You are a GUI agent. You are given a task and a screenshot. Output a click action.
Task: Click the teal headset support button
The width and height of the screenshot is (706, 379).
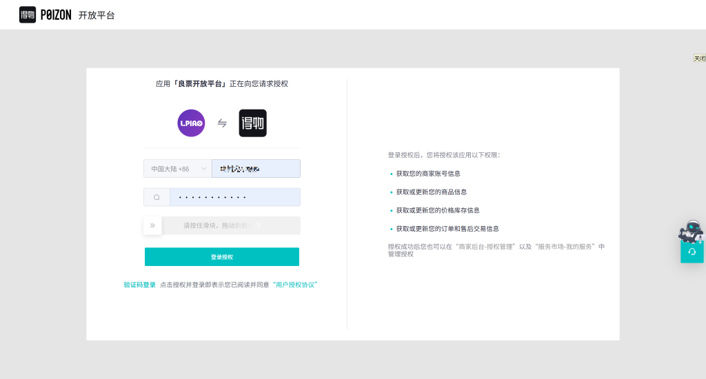tap(692, 252)
